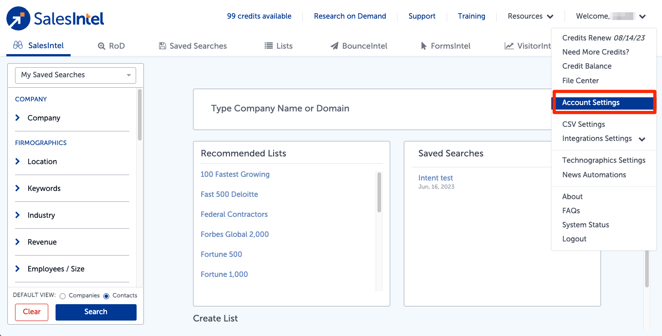Click the paper plane icon beside BounceIntel
This screenshot has height=336, width=662.
[x=335, y=46]
